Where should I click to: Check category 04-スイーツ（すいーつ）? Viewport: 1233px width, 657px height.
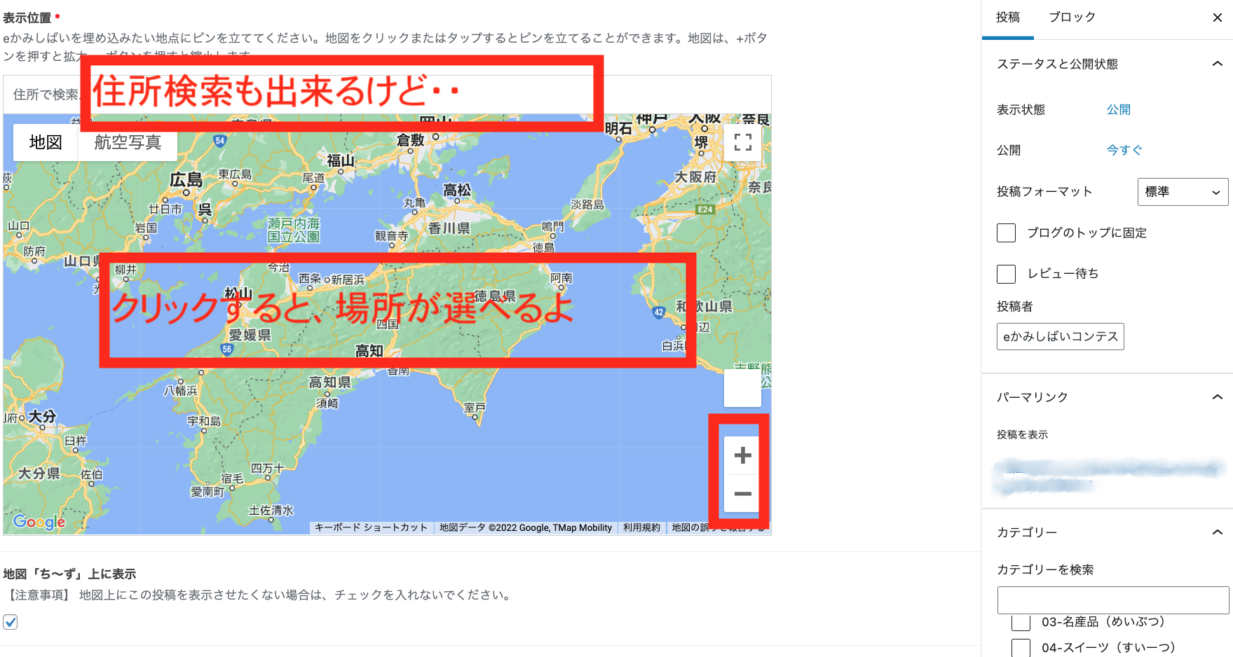1021,648
